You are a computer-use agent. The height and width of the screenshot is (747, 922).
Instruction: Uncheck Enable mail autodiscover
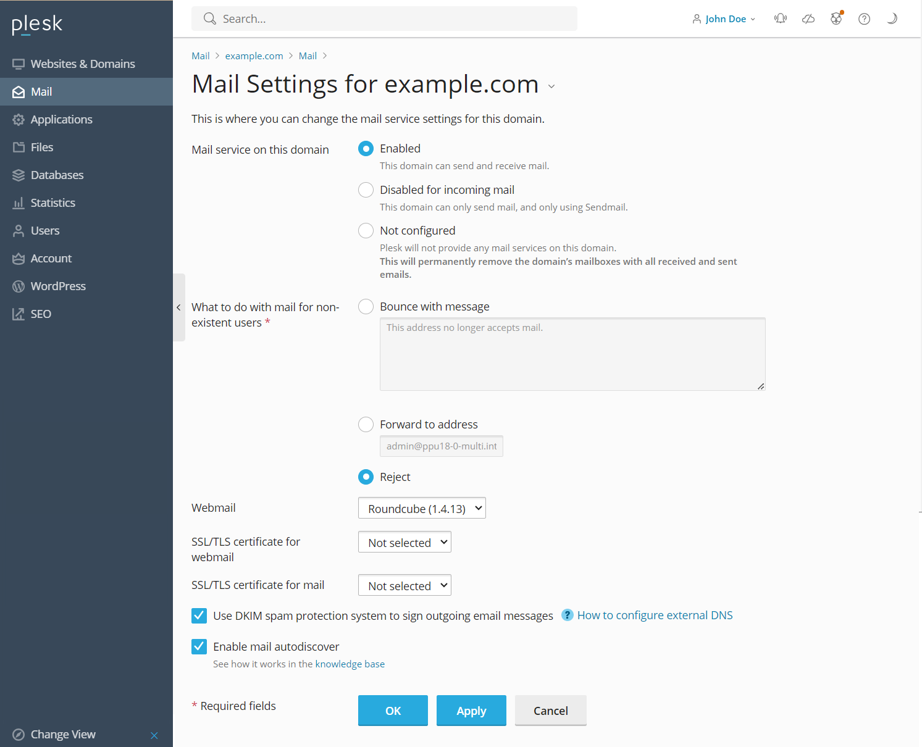199,646
